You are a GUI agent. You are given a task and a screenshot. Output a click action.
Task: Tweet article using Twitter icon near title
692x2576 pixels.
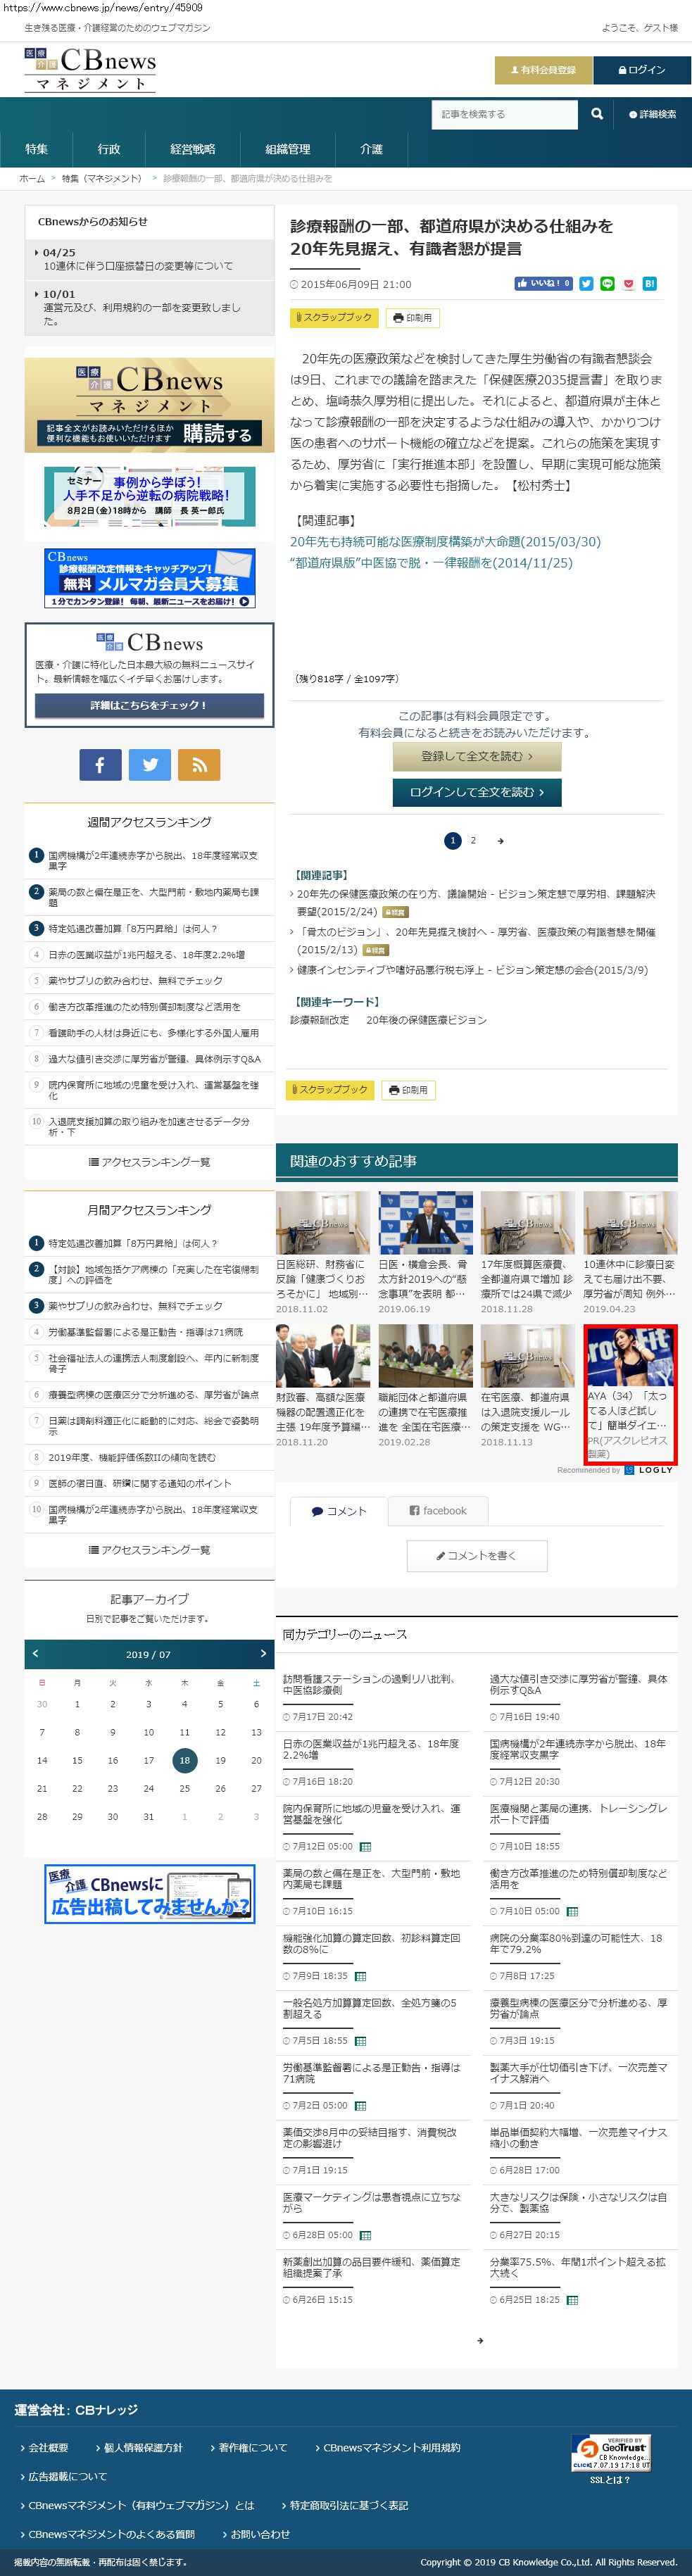(586, 284)
